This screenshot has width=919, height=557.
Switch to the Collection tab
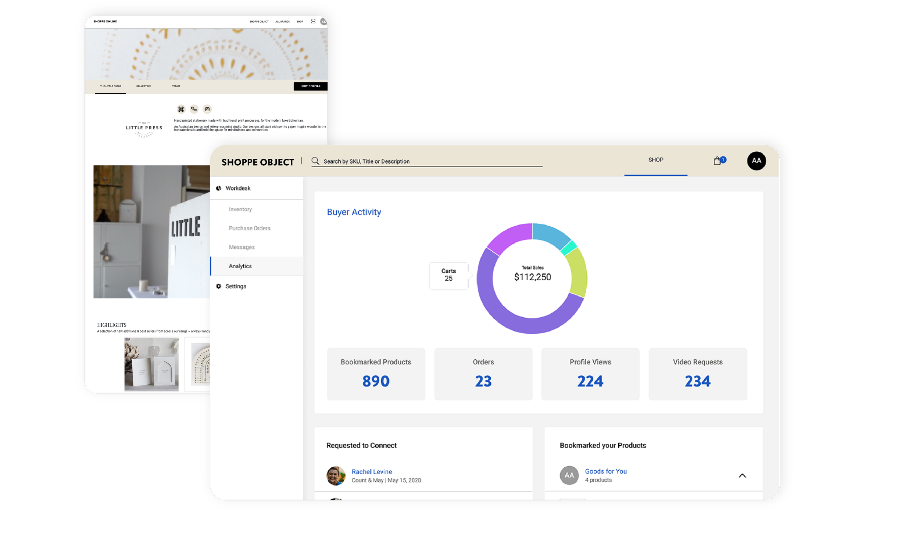click(x=143, y=86)
